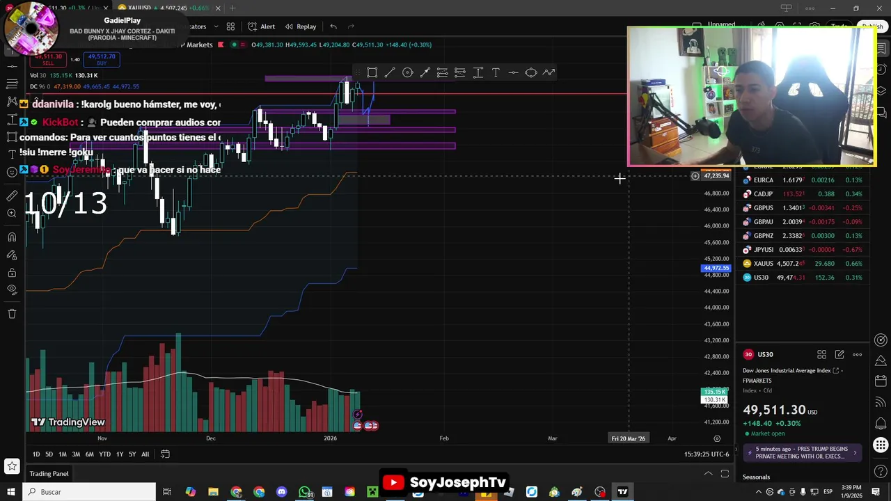Image resolution: width=891 pixels, height=501 pixels.
Task: Open the text tool T in left sidebar
Action: click(12, 154)
